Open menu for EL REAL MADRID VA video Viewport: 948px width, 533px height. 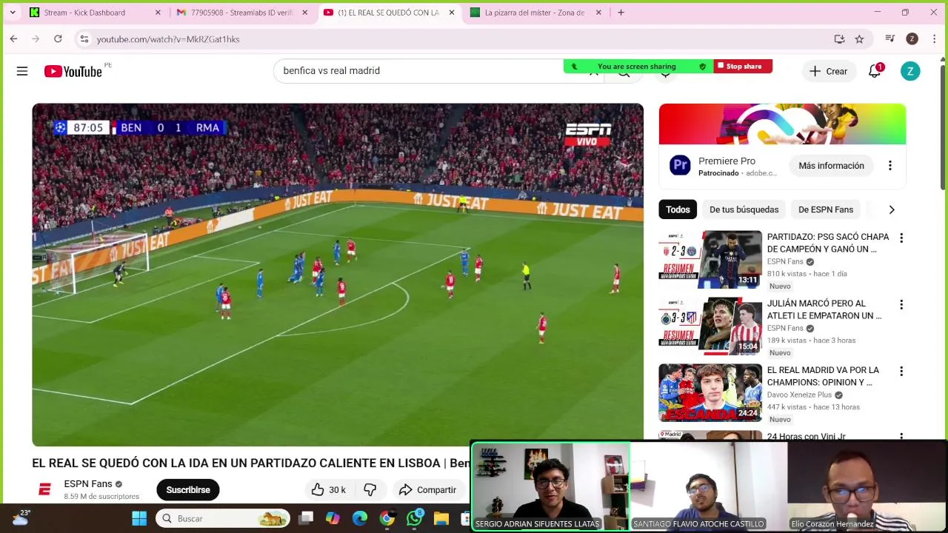point(901,371)
